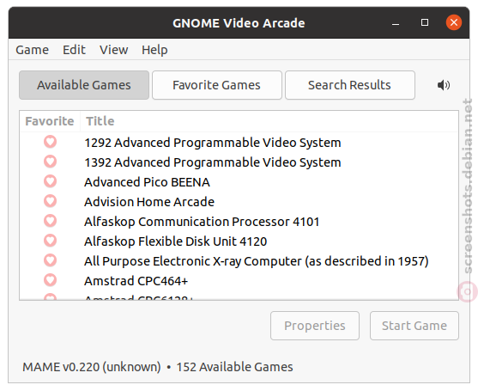Open the Help menu
Image resolution: width=478 pixels, height=391 pixels.
pos(154,50)
